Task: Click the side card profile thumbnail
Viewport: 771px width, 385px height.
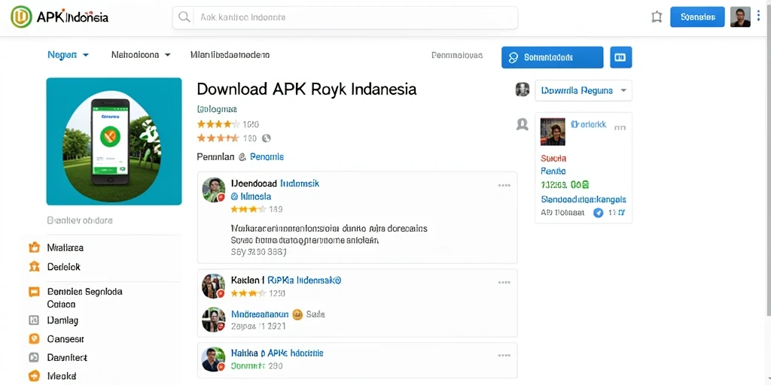Action: point(553,132)
